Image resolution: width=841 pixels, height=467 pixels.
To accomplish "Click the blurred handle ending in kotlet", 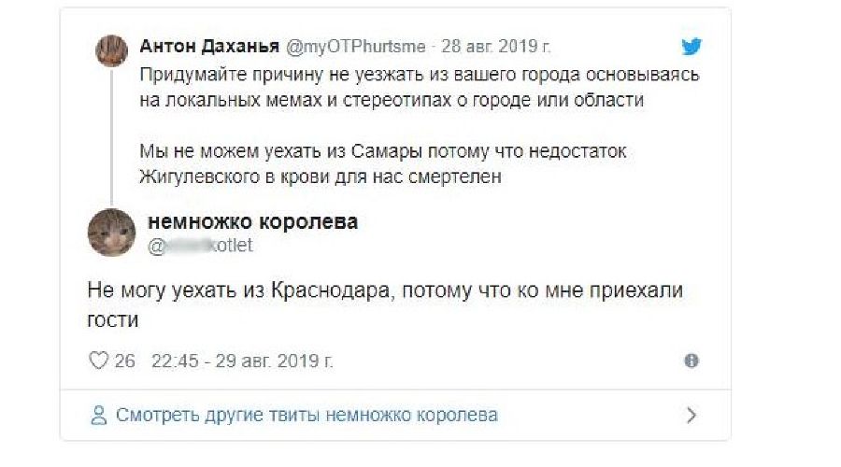I will [x=200, y=246].
